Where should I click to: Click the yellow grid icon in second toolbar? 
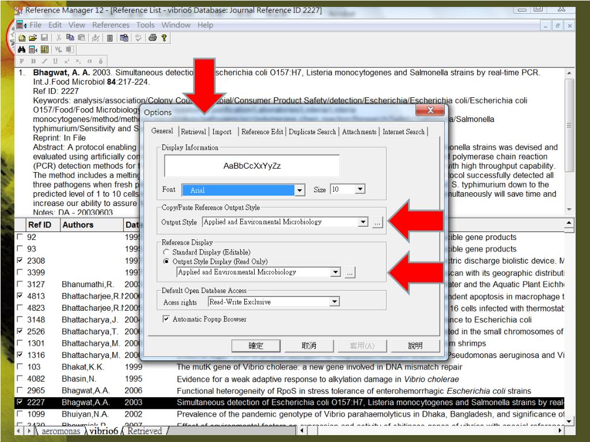(45, 49)
